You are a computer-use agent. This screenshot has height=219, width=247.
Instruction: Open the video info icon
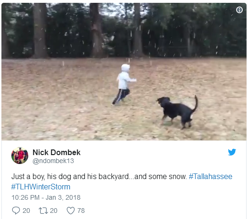(239, 10)
